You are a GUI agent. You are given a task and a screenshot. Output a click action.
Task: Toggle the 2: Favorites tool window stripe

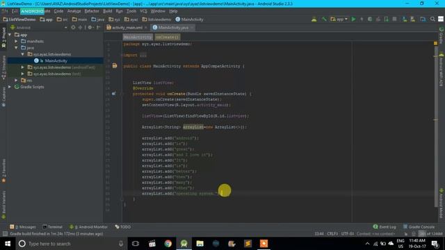pos(3,170)
